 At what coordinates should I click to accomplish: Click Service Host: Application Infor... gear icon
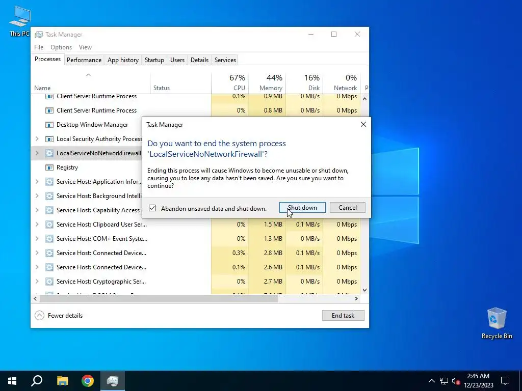click(x=49, y=182)
